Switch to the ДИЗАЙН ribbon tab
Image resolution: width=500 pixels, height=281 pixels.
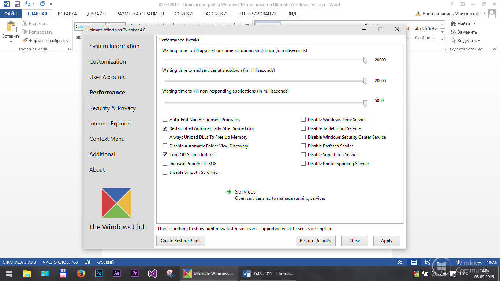[x=97, y=14]
